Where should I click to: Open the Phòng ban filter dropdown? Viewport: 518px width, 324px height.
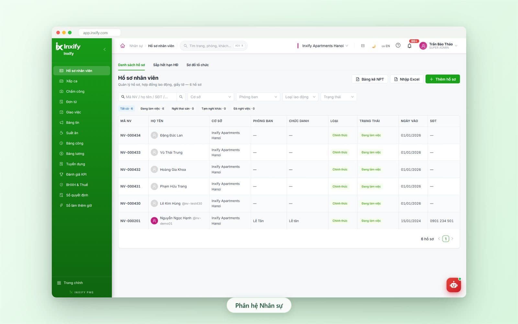[258, 97]
